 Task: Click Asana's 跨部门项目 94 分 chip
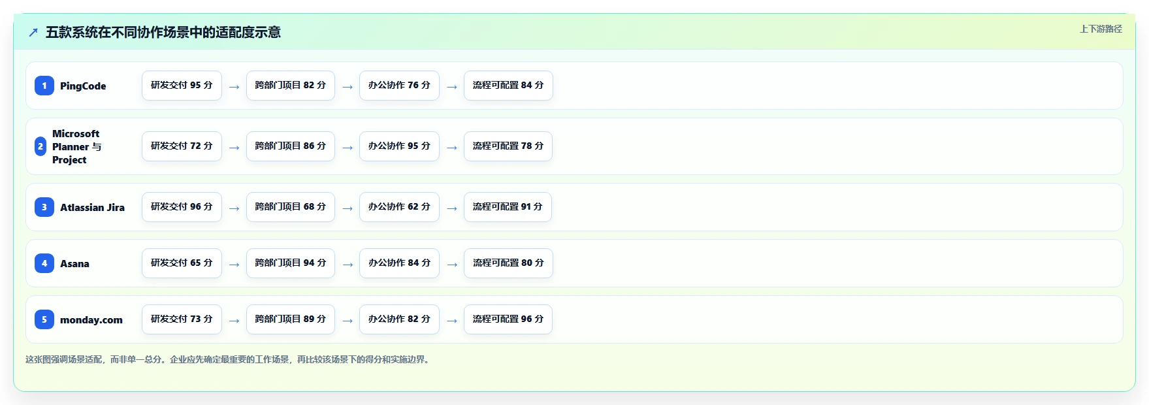(x=291, y=263)
